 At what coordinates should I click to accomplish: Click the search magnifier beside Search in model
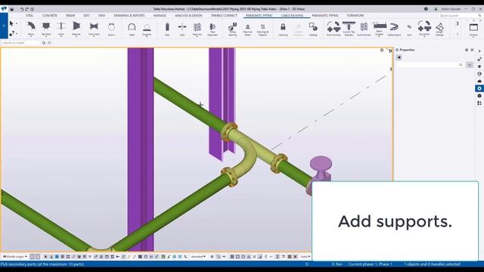(x=44, y=43)
